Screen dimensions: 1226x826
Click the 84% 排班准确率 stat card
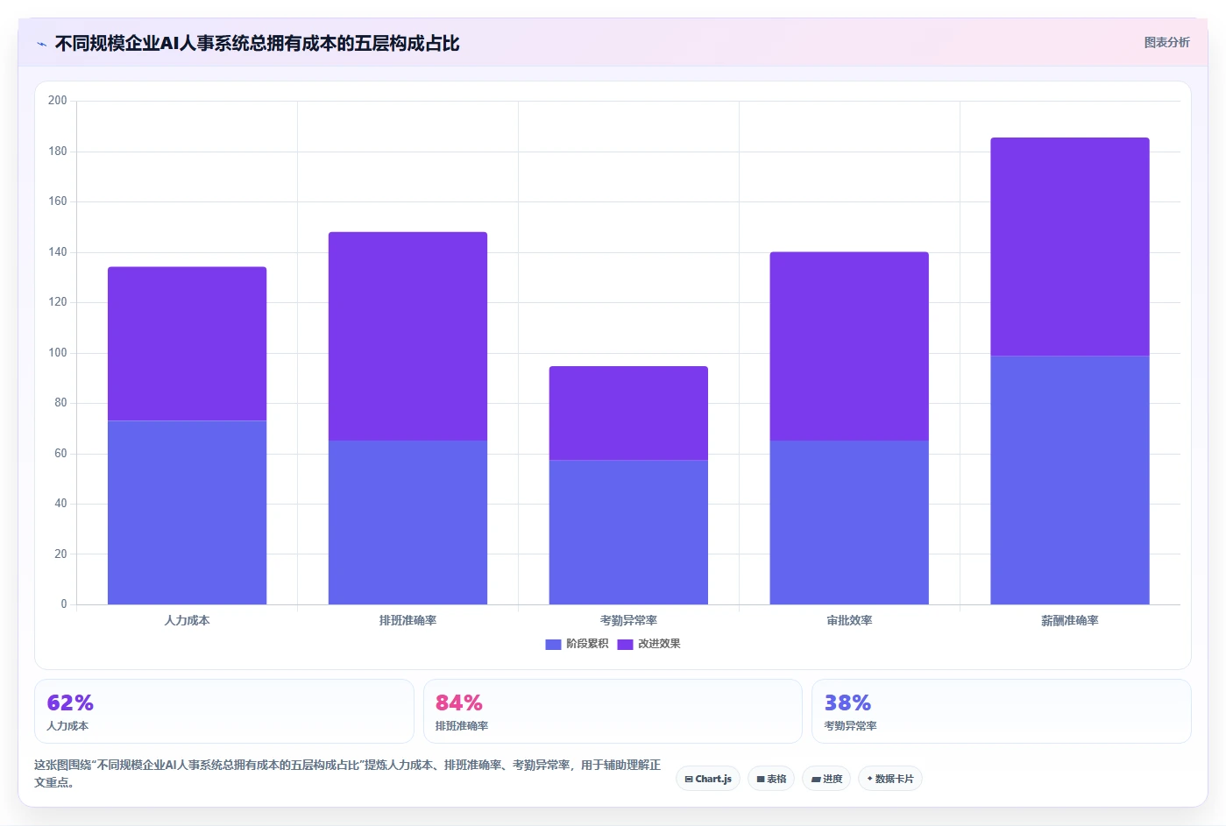tap(613, 711)
